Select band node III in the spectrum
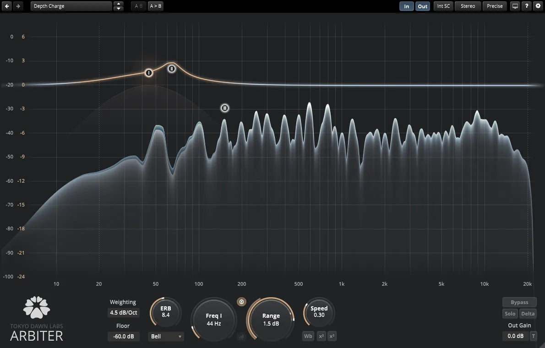The image size is (545, 348). pyautogui.click(x=224, y=108)
